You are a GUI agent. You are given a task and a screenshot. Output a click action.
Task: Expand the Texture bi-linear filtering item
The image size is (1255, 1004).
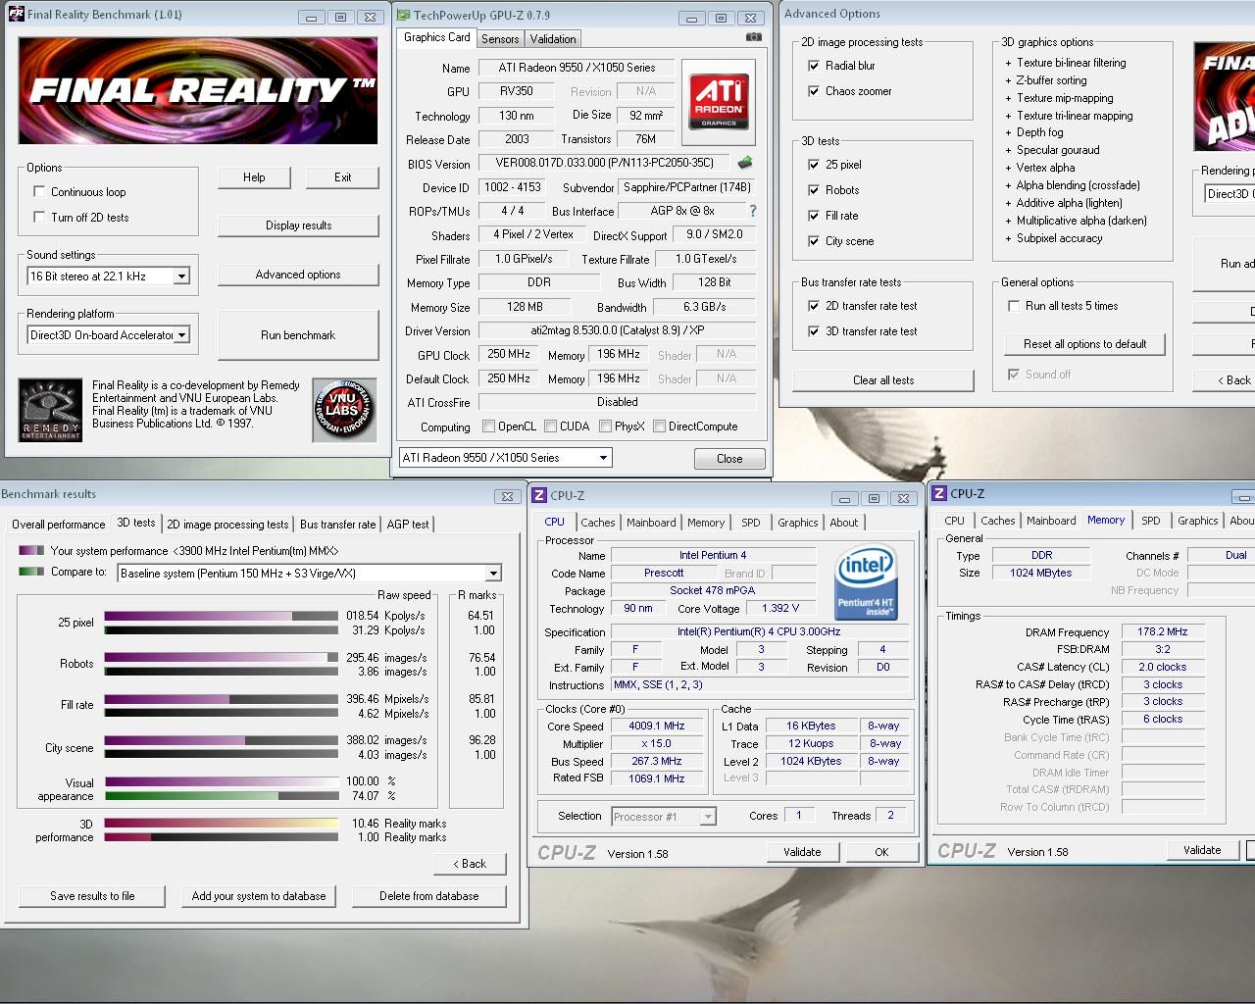(1008, 63)
